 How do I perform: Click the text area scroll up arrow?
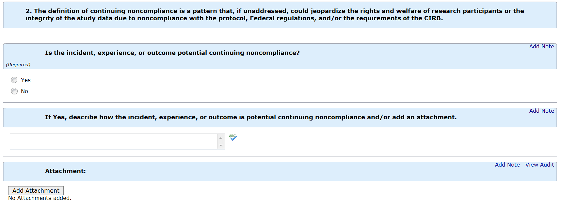221,138
